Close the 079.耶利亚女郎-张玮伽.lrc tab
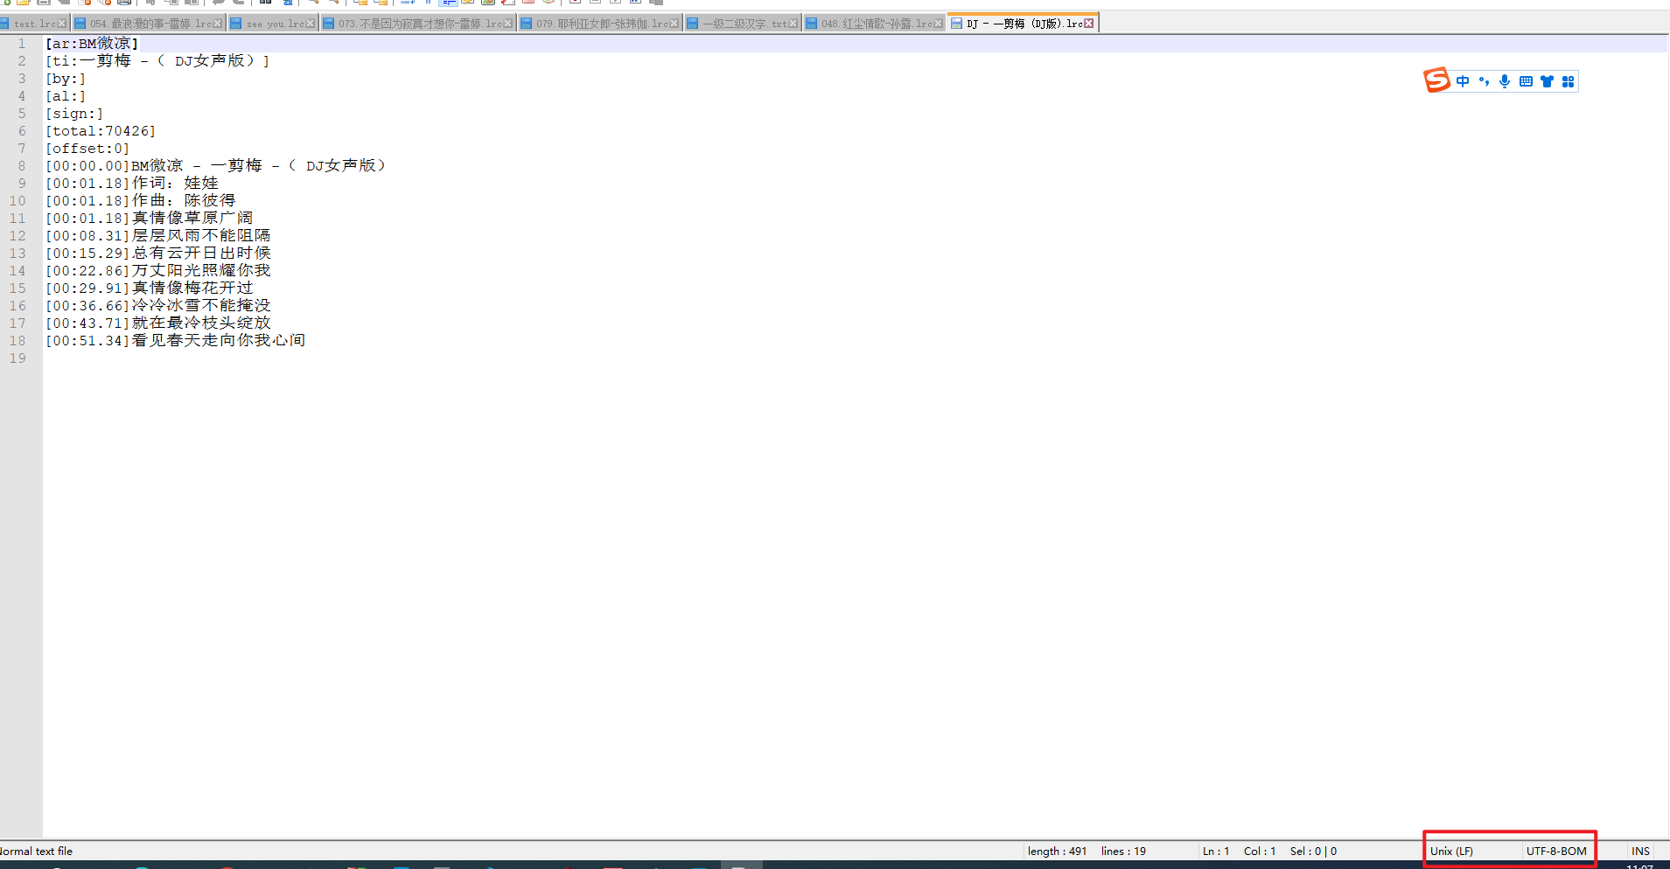 coord(674,24)
